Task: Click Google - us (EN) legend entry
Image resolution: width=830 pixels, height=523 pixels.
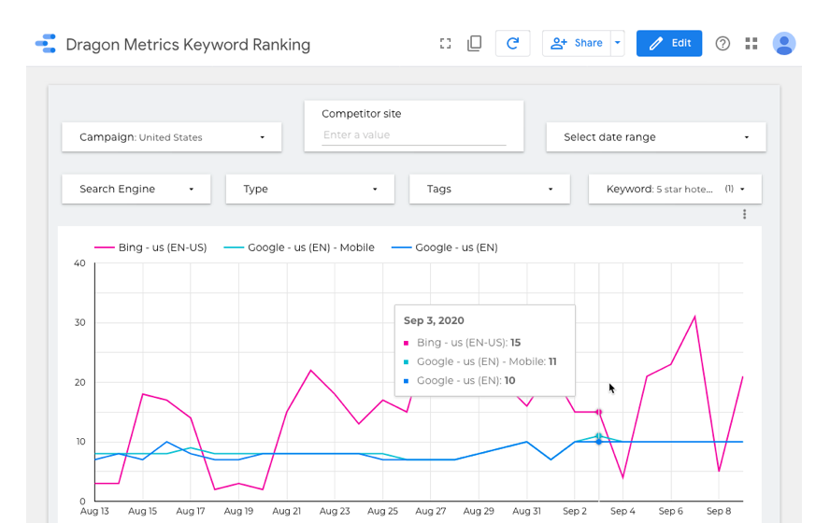Action: pyautogui.click(x=445, y=247)
